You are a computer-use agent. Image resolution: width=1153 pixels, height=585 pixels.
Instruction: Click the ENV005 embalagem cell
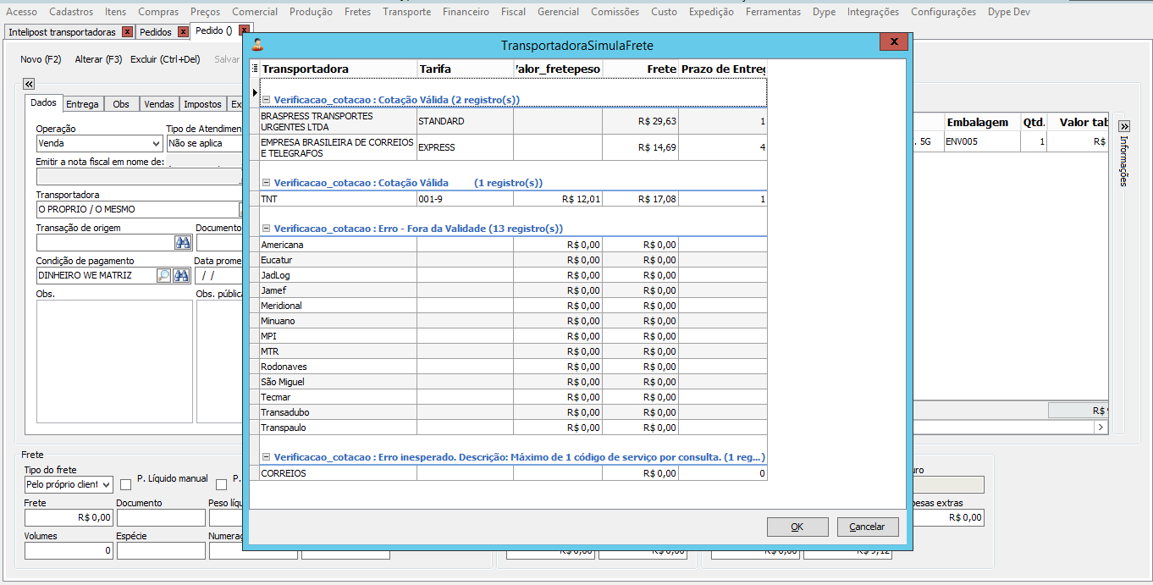click(982, 141)
